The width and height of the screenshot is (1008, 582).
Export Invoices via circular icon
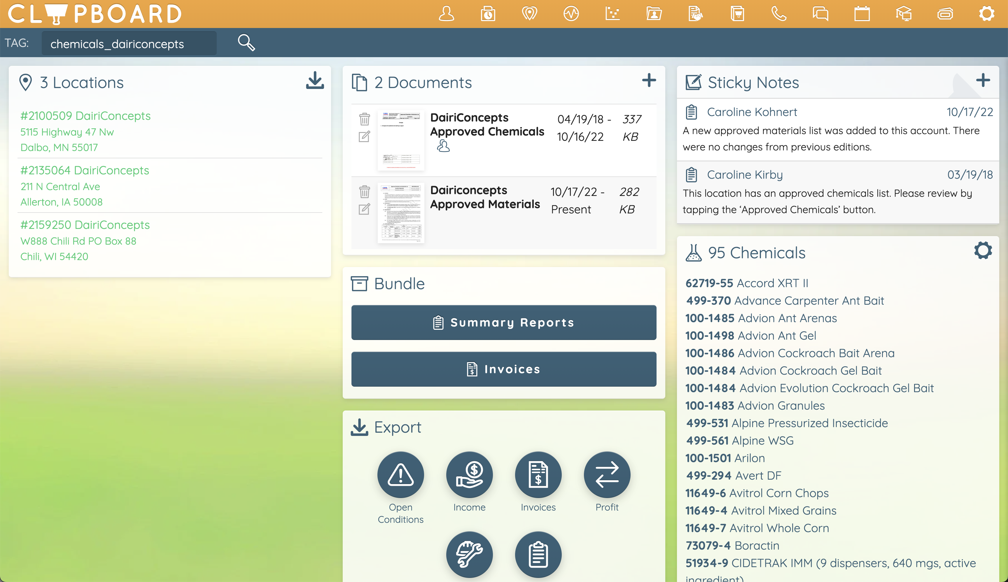coord(538,474)
